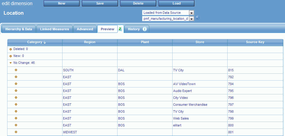Screen dimensions: 285x136
Task: Click the bullet icon in row 799
Action: (x=16, y=118)
